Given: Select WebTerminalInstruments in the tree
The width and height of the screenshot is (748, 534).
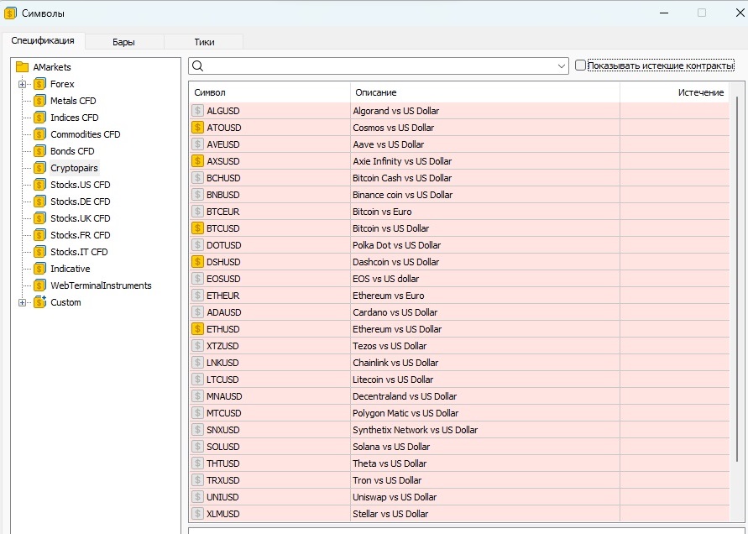Looking at the screenshot, I should 101,285.
